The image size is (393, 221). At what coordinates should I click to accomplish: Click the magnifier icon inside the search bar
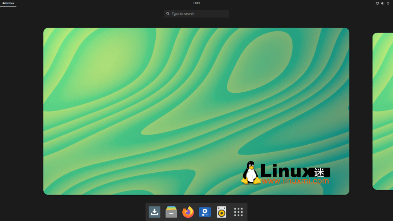[x=168, y=13]
